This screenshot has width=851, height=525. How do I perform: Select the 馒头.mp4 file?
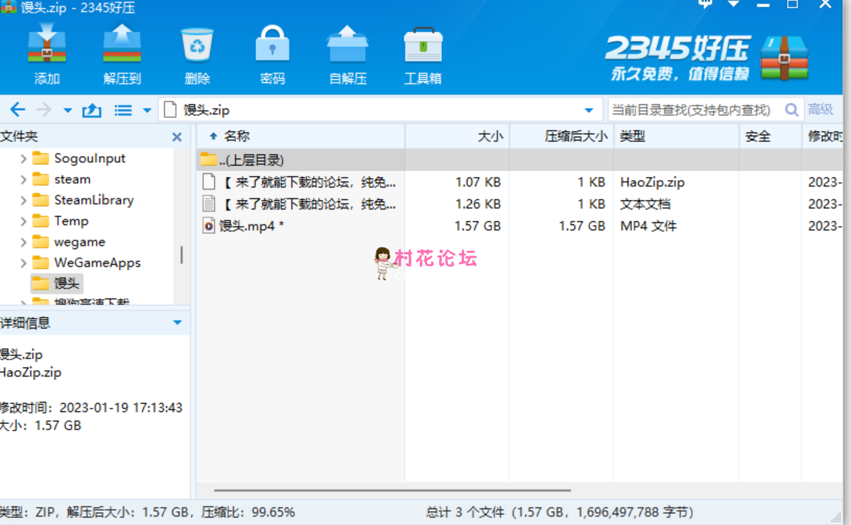519,226
